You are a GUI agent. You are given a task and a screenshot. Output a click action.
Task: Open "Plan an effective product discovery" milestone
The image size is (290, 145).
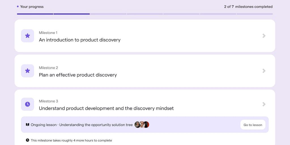point(78,75)
